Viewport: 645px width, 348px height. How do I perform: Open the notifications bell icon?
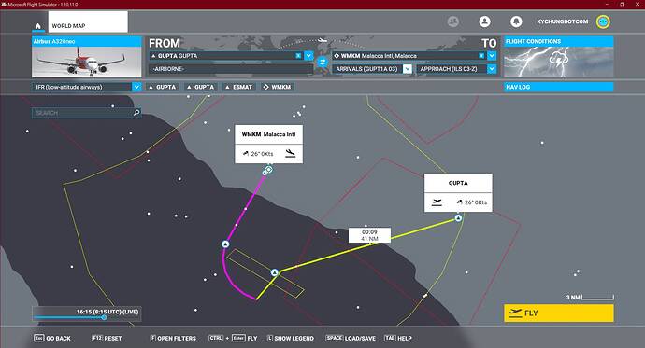(x=516, y=21)
